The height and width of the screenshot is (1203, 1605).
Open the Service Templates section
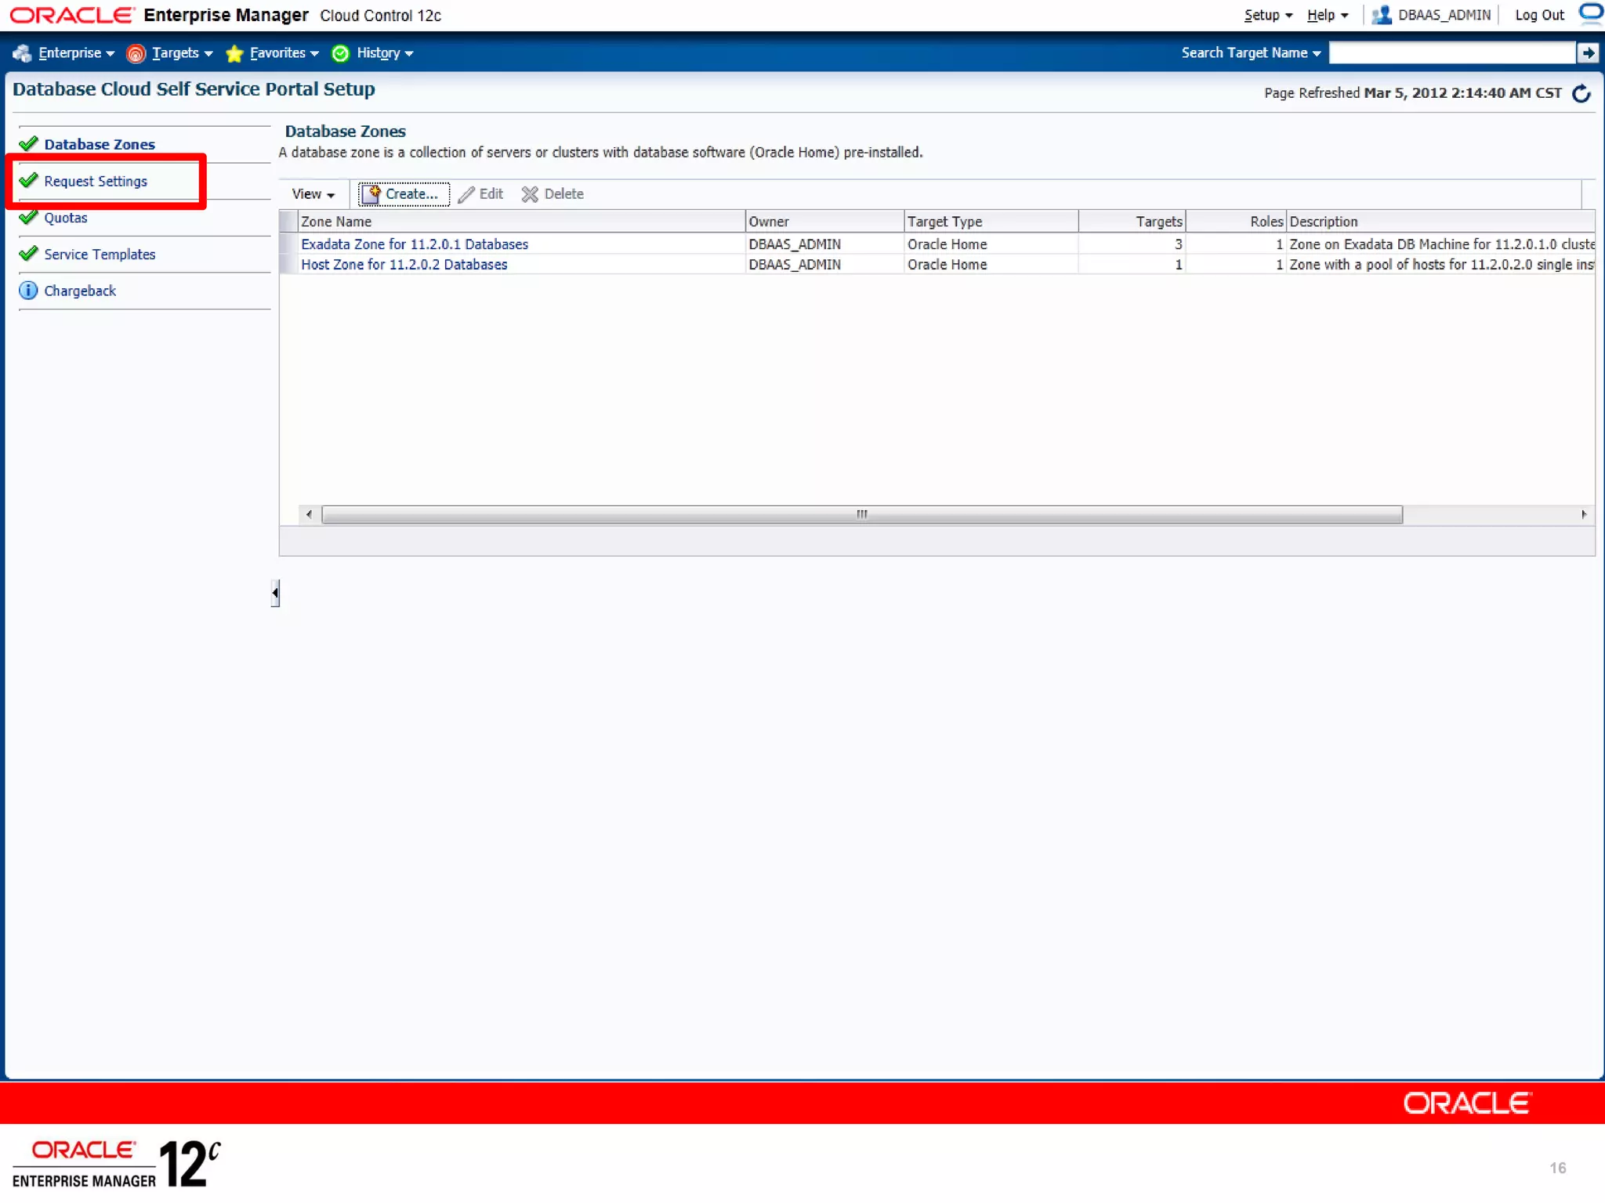[x=100, y=255]
